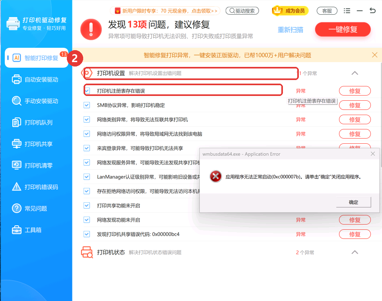Uncheck SMB协议异常 checkbox

[87, 105]
